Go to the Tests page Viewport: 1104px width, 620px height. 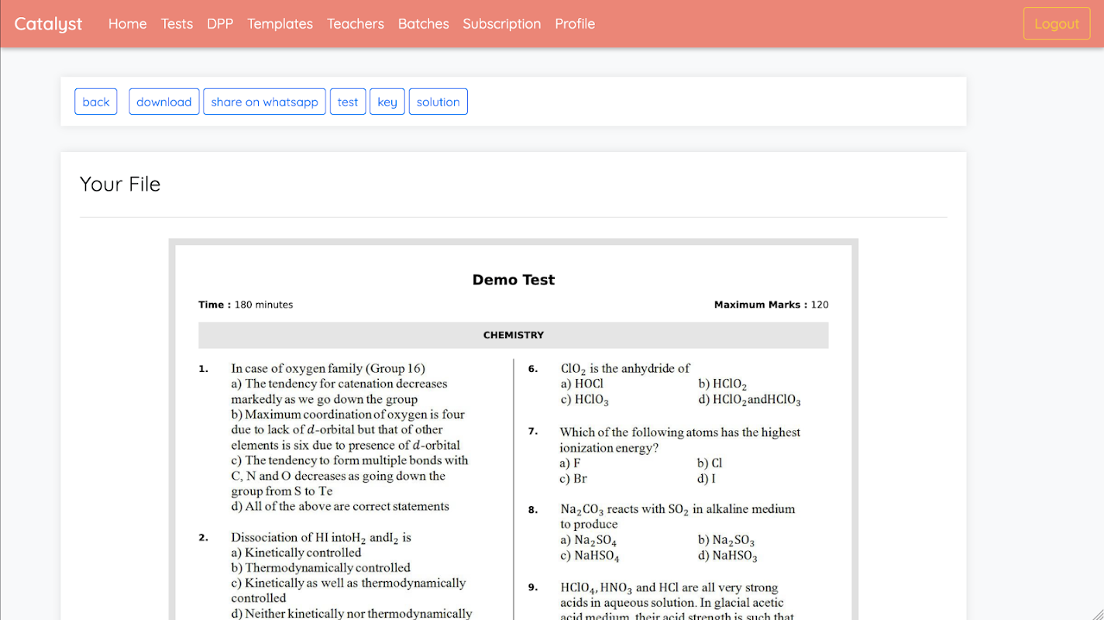(x=177, y=24)
